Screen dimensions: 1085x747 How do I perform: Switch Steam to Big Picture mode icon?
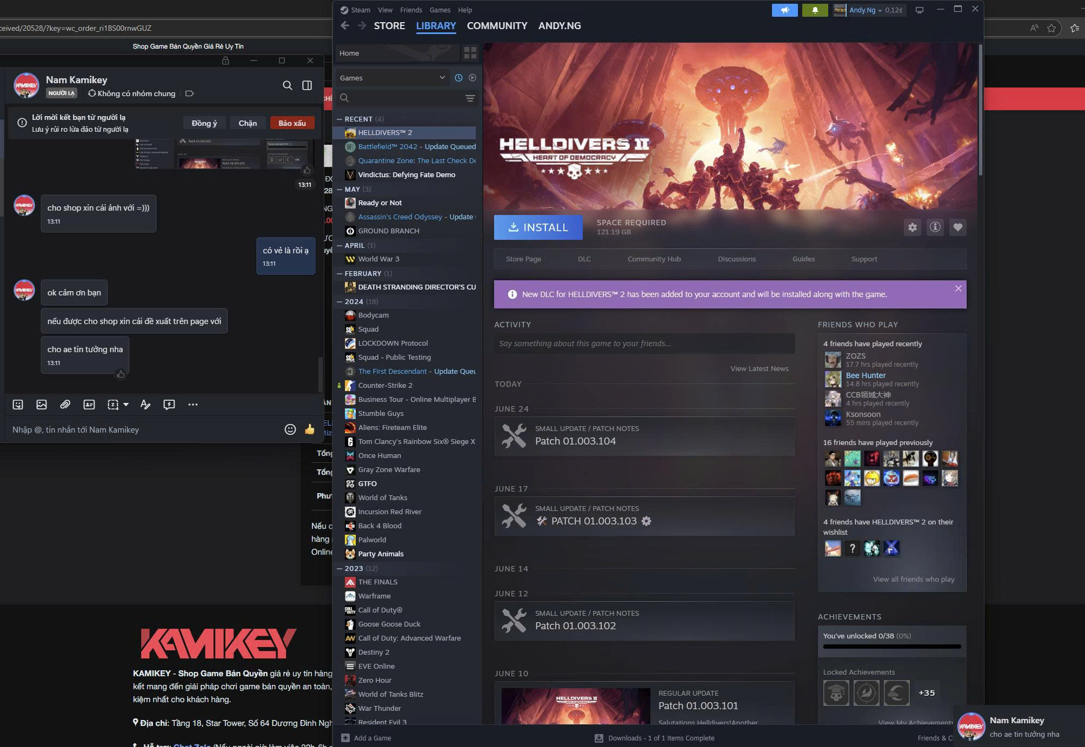[919, 10]
